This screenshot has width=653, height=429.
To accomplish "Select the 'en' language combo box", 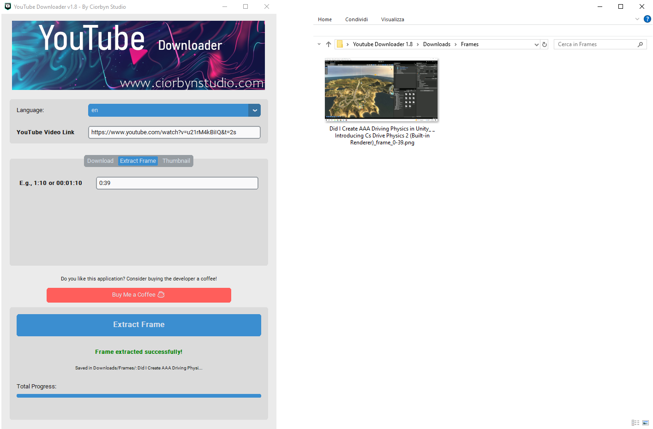I will pyautogui.click(x=174, y=110).
